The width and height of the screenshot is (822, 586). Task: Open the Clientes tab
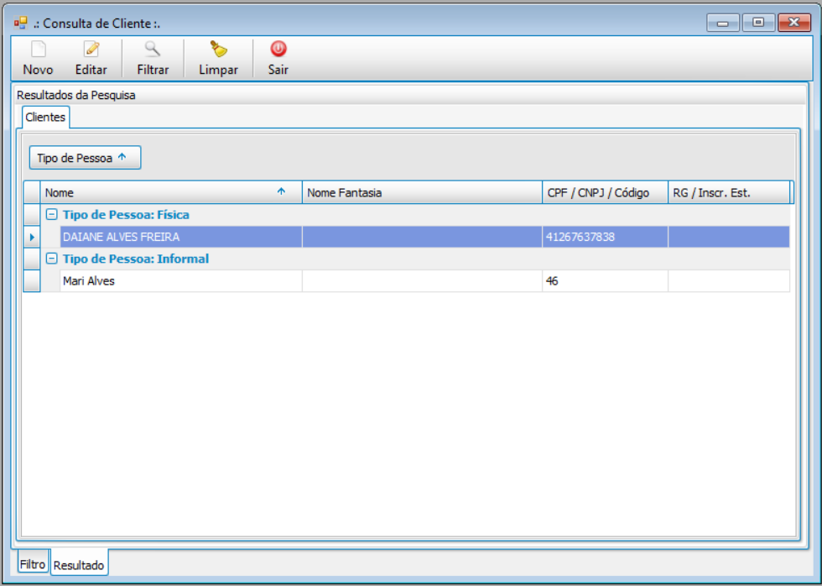(x=45, y=117)
